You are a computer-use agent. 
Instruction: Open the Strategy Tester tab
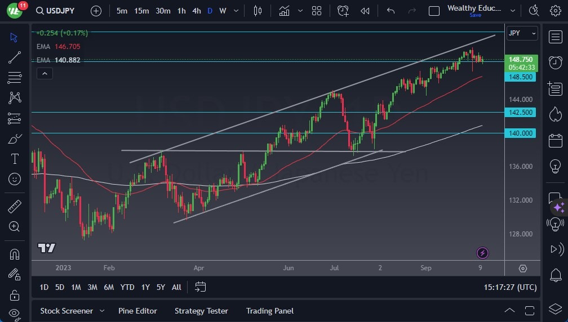(201, 311)
